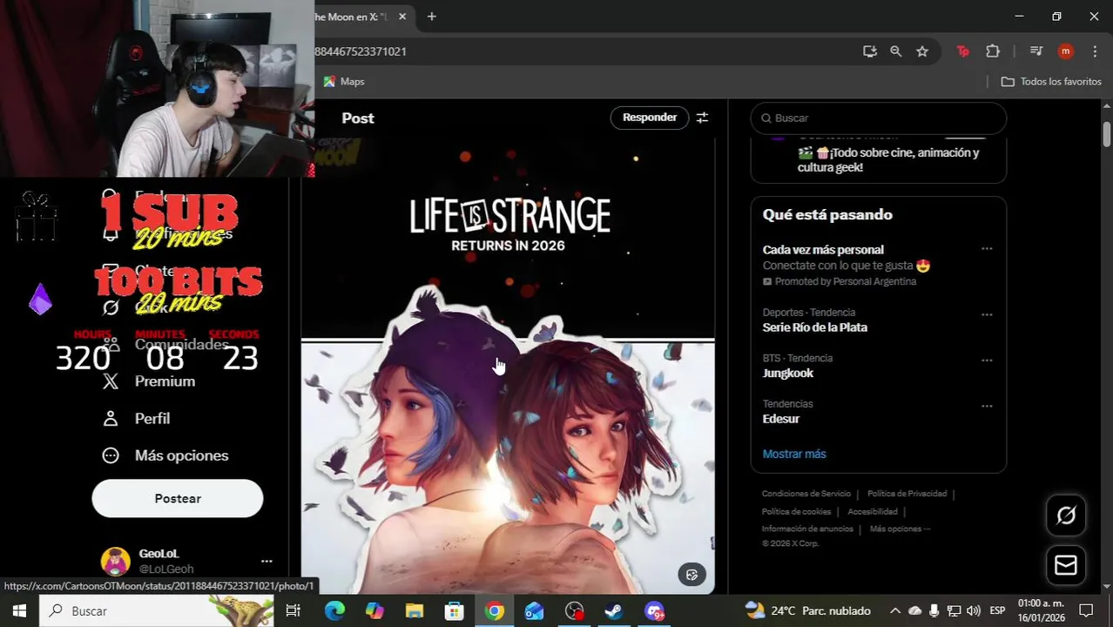Open the red Tp extension icon
The height and width of the screenshot is (627, 1113).
[962, 51]
